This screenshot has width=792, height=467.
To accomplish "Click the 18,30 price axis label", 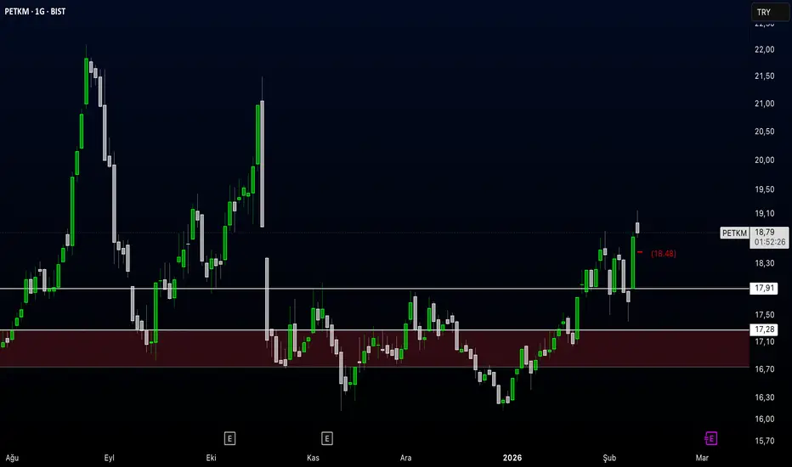I will pyautogui.click(x=764, y=263).
